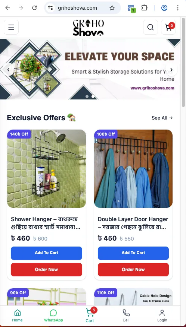Order the Double Layer Door Hanger now
This screenshot has width=186, height=327.
coord(133,269)
